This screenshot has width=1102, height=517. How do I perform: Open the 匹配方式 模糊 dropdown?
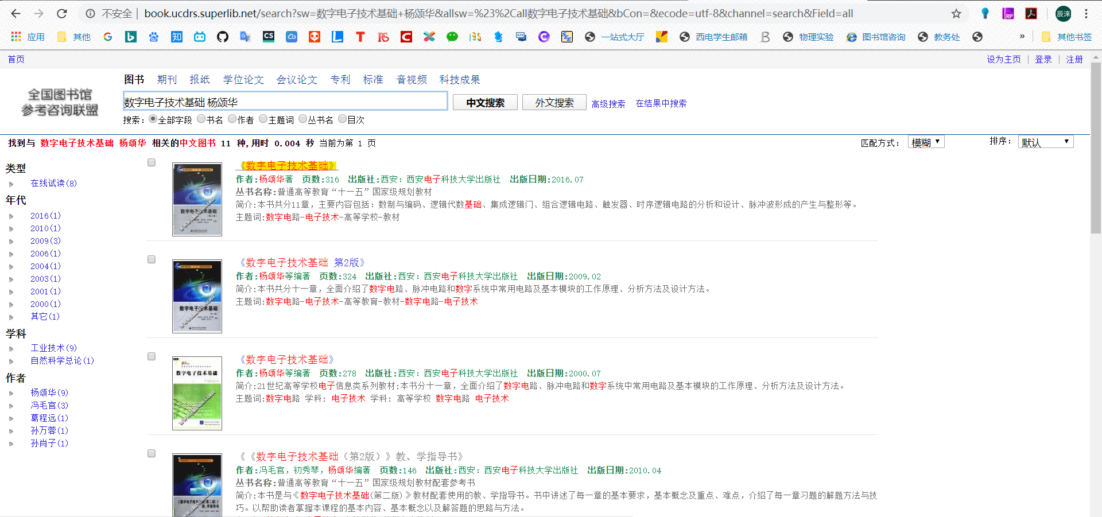[x=926, y=142]
